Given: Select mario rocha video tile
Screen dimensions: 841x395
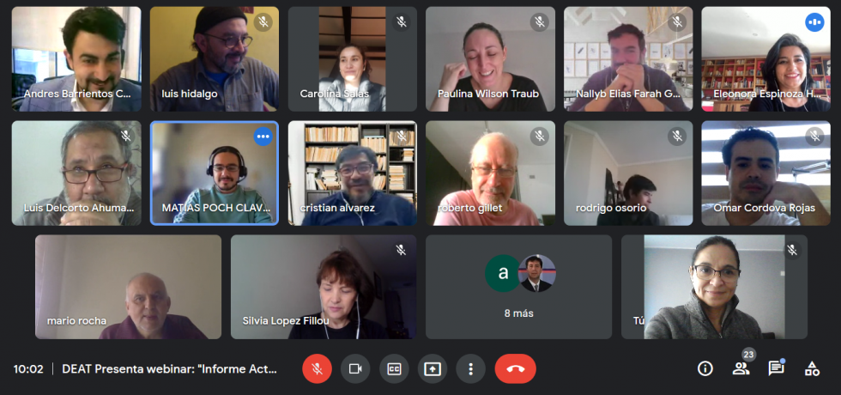Looking at the screenshot, I should [x=128, y=287].
